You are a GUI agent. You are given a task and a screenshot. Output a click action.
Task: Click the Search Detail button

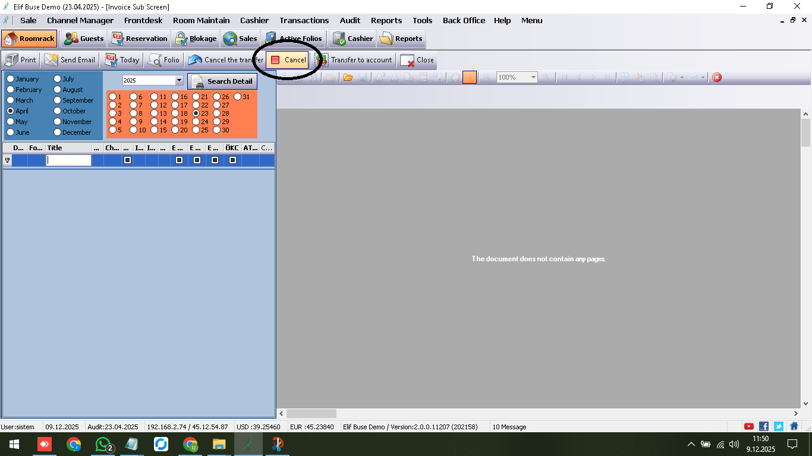[222, 81]
